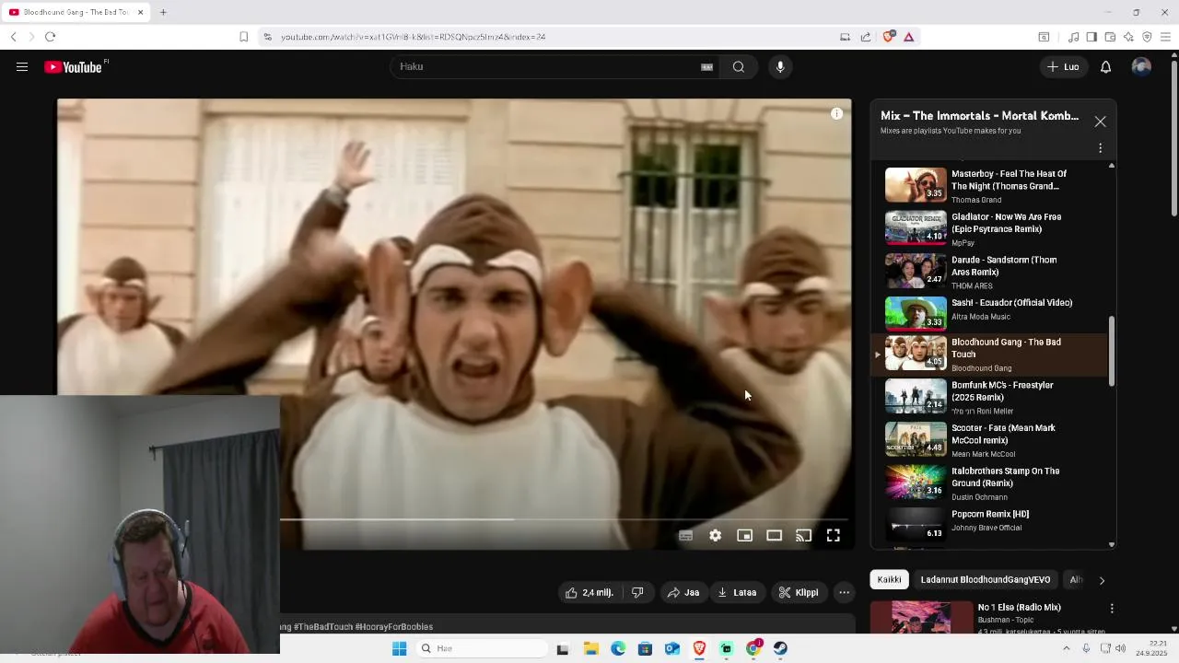Open a new browser tab
Viewport: 1179px width, 663px height.
coord(163,12)
